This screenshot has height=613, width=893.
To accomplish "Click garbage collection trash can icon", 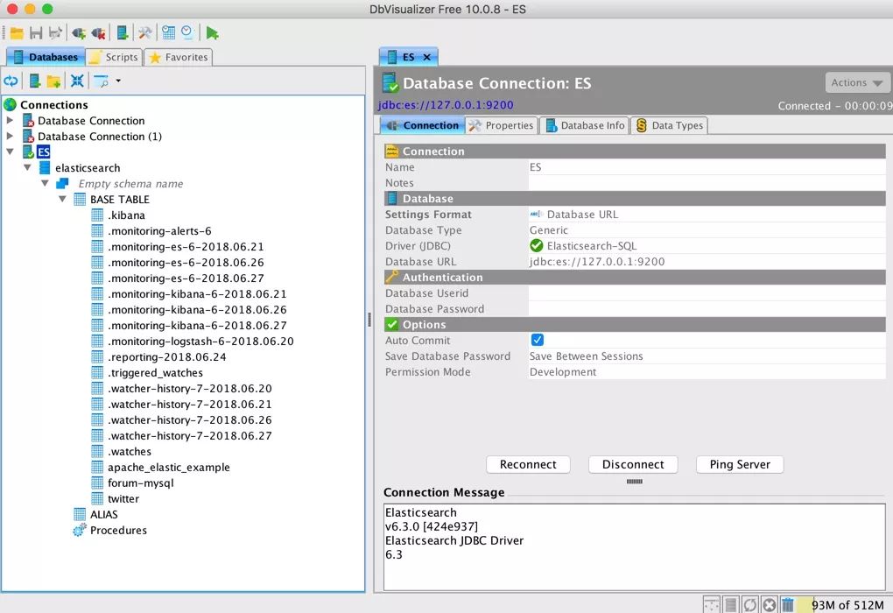I will [x=787, y=604].
